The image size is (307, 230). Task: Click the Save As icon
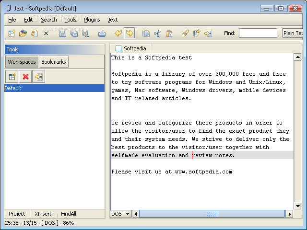click(85, 33)
